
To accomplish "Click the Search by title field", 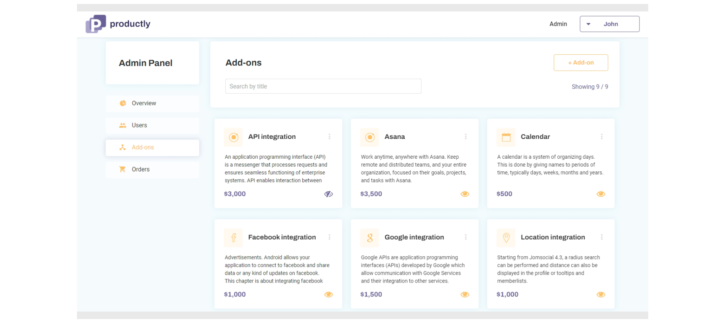I will click(323, 87).
